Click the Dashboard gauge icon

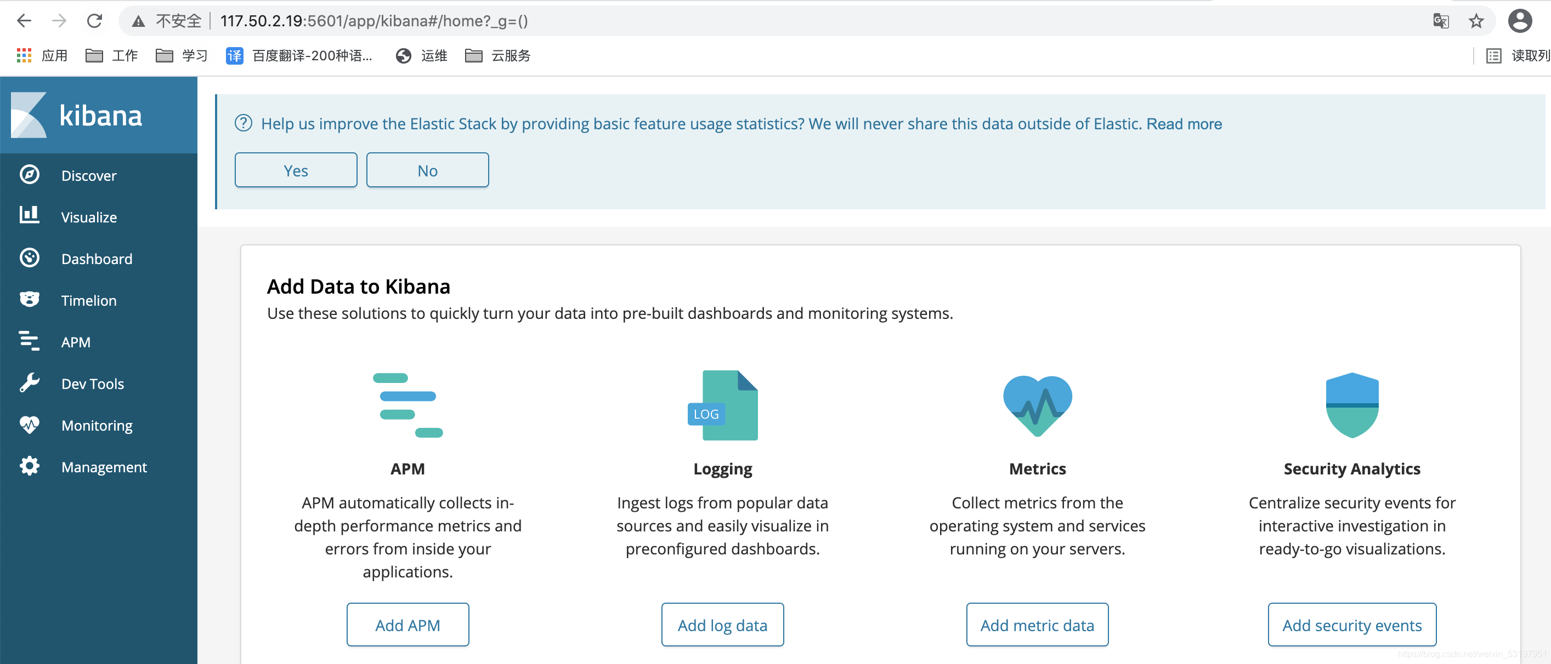tap(29, 258)
